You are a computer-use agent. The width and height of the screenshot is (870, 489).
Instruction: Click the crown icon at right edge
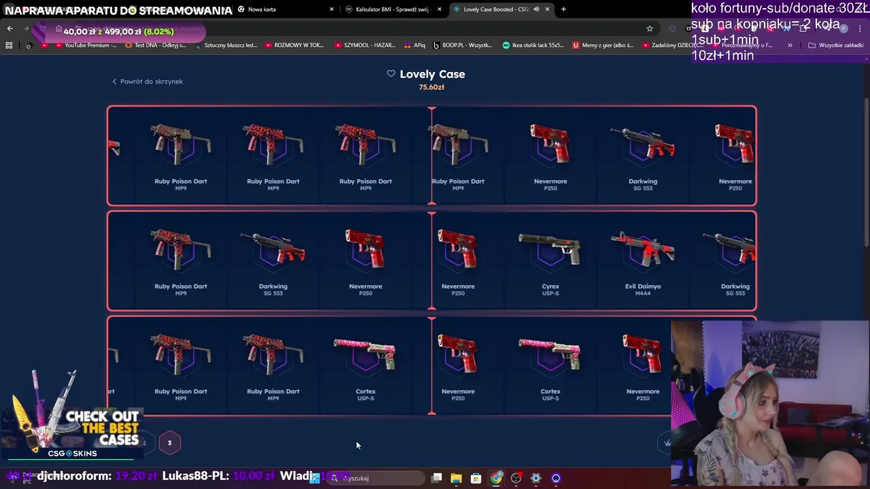(x=667, y=443)
